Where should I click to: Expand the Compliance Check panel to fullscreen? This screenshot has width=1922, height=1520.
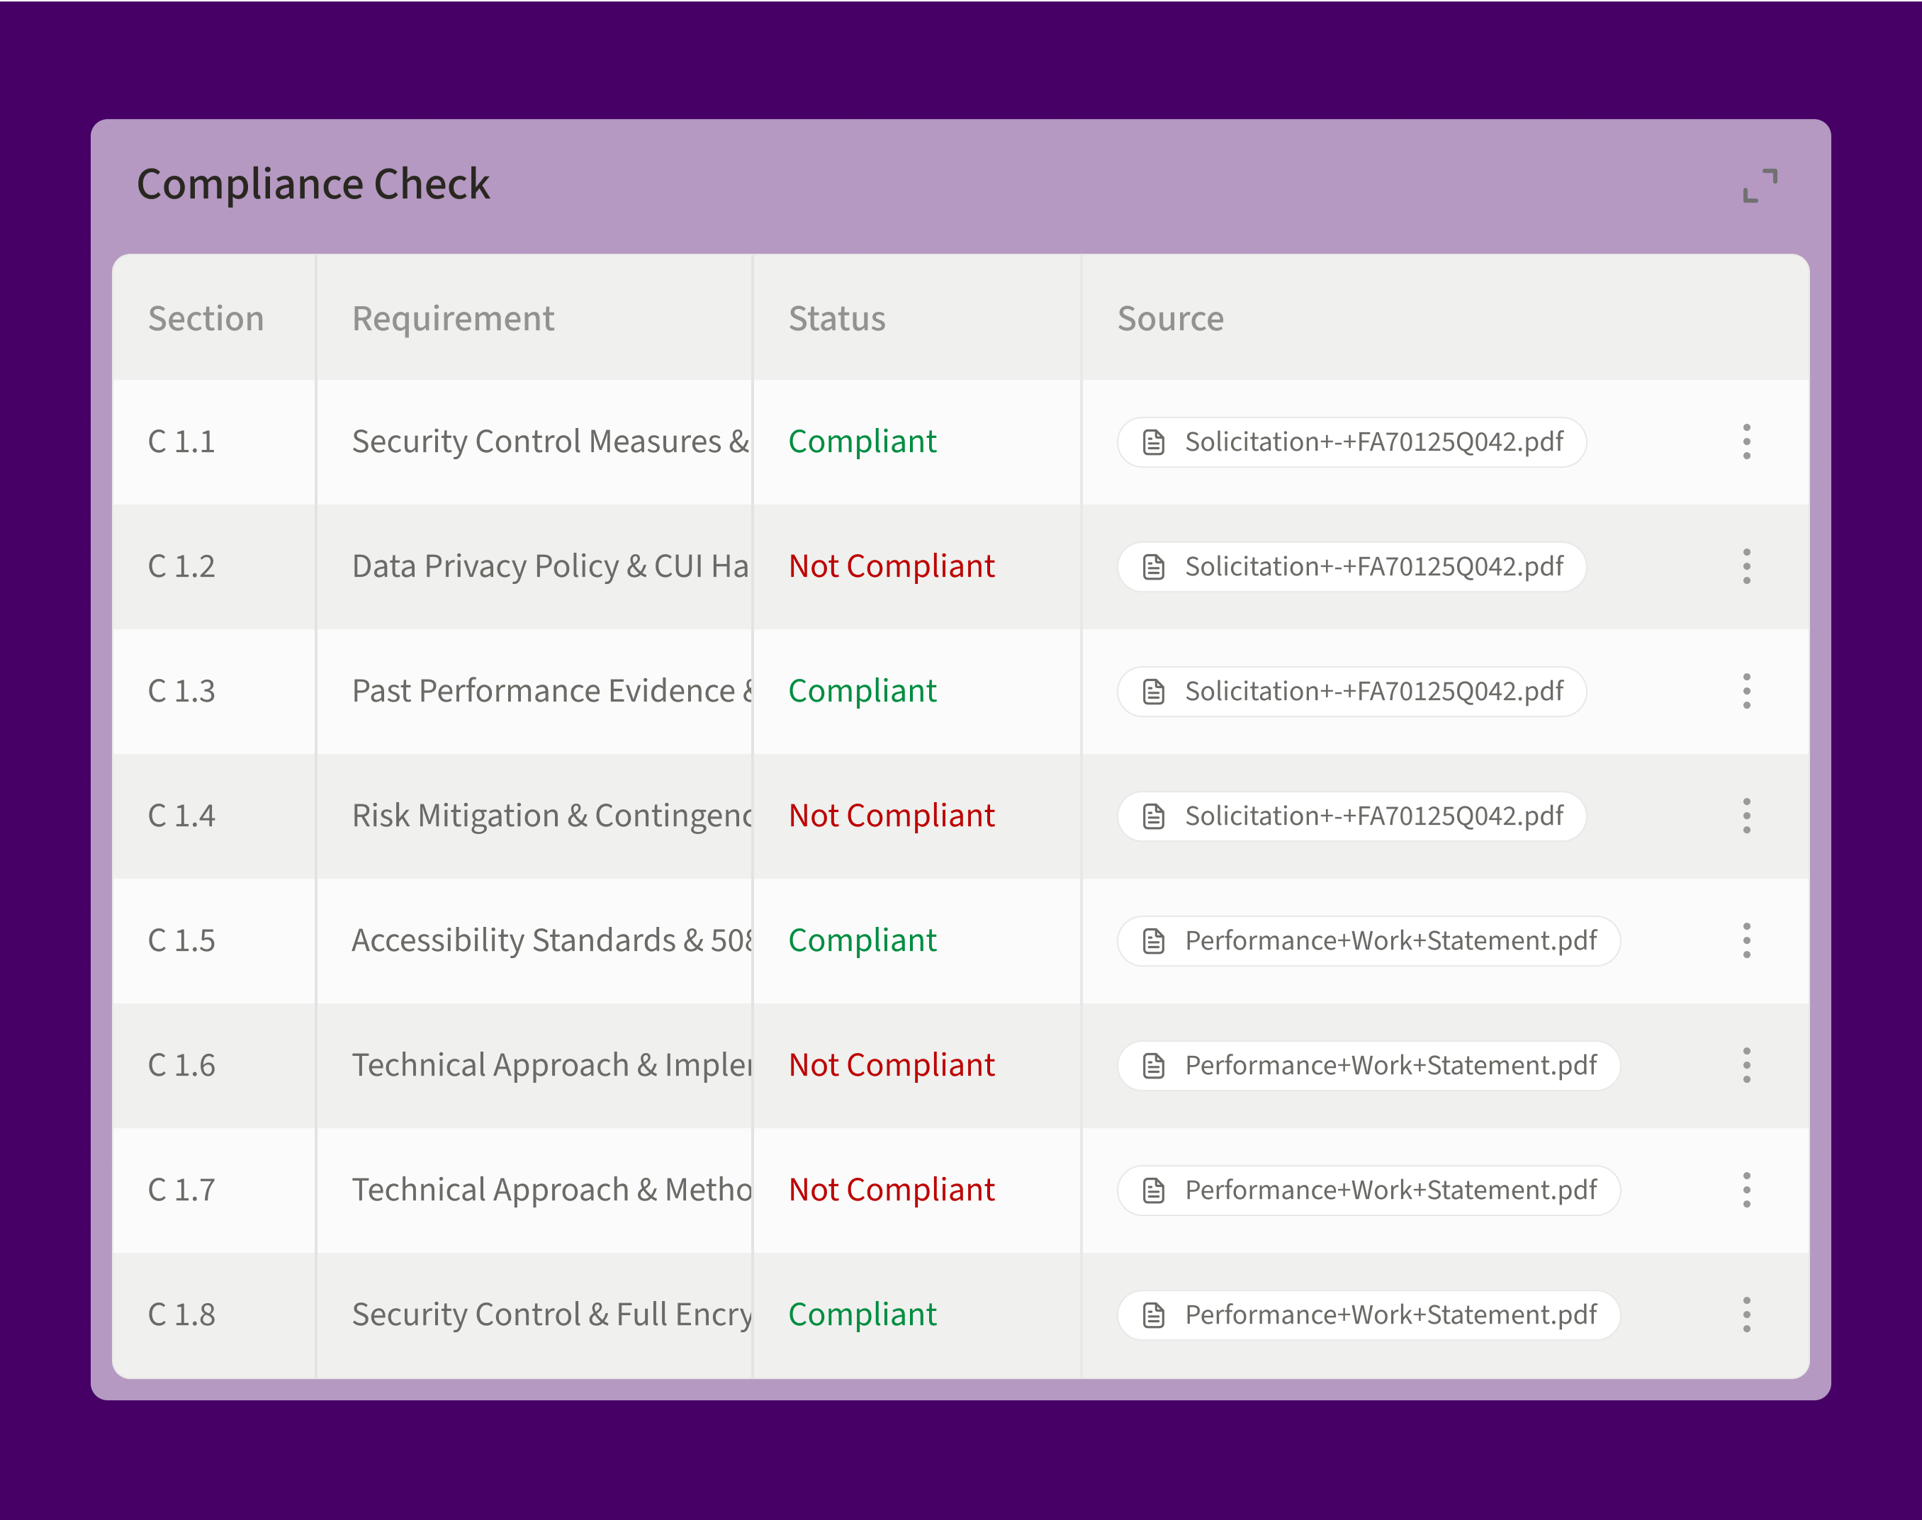(1759, 186)
